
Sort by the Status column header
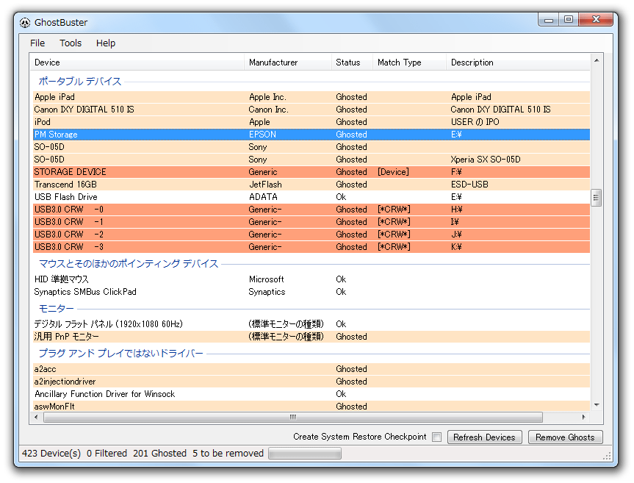pos(352,62)
